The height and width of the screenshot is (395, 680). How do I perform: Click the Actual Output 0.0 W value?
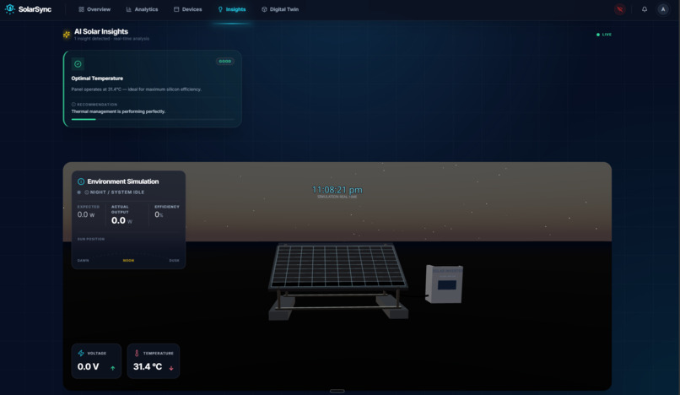(121, 220)
